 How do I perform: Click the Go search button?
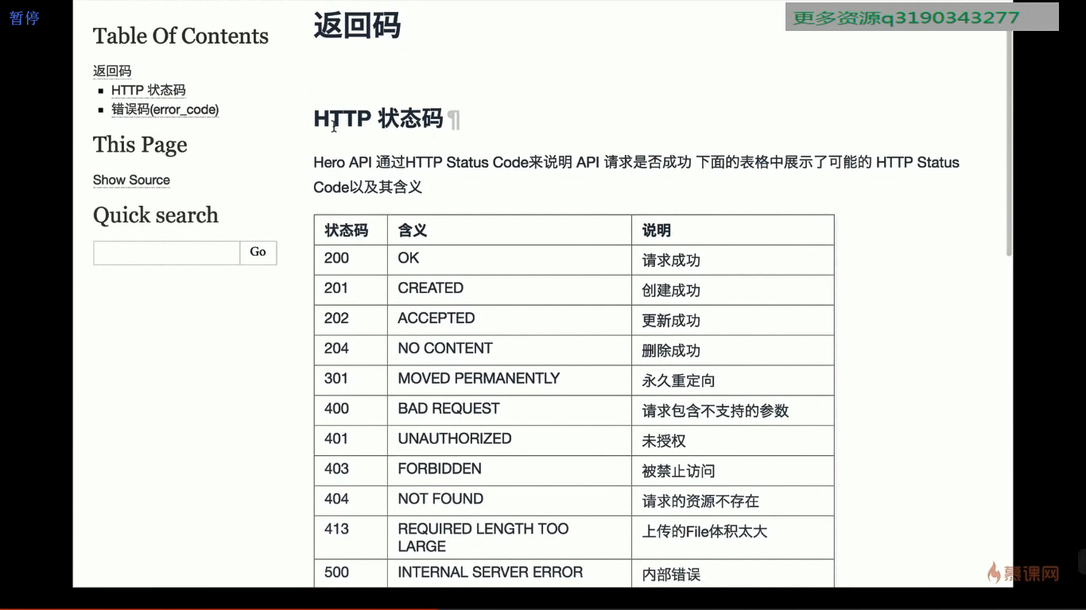coord(258,253)
